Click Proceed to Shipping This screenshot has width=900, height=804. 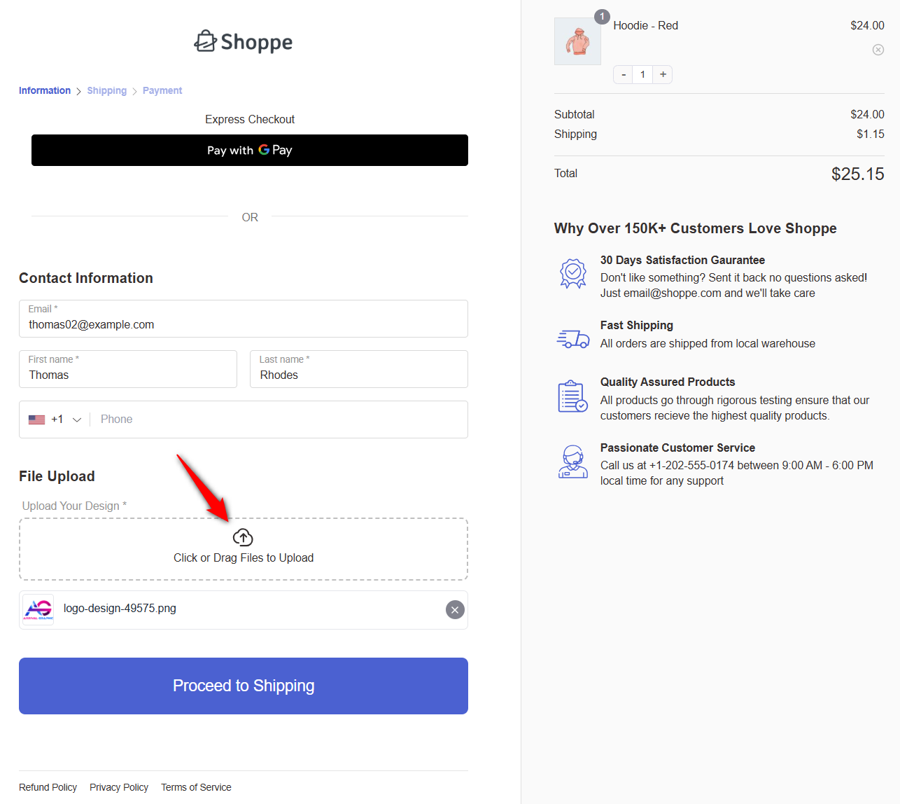click(243, 686)
